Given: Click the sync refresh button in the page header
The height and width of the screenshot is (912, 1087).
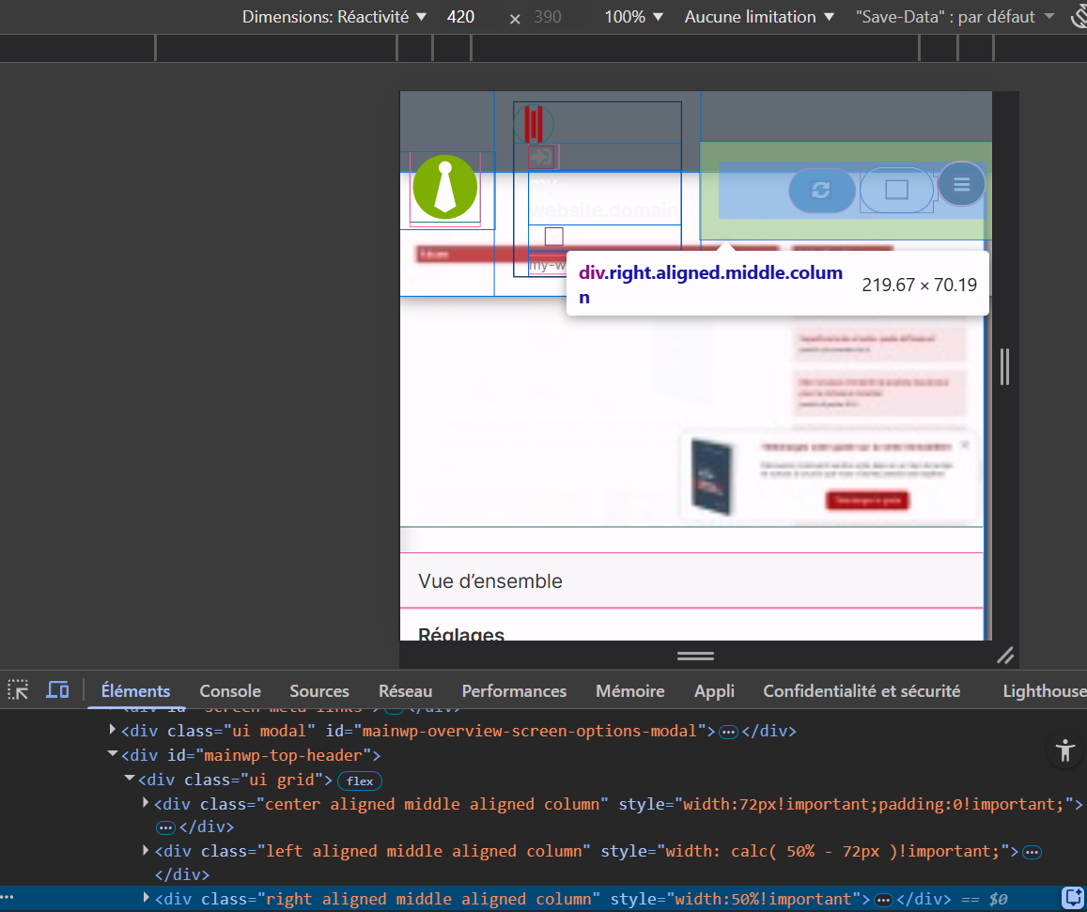Looking at the screenshot, I should 821,190.
